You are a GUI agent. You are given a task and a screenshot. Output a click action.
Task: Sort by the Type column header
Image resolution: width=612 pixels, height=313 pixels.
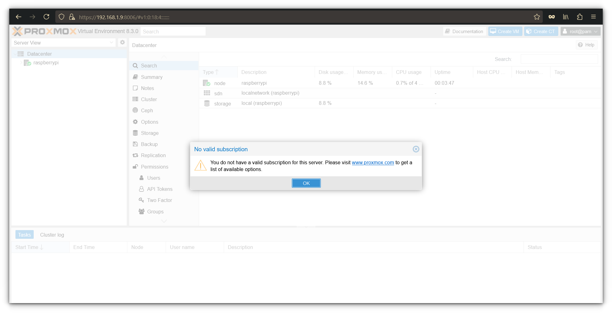tap(218, 72)
